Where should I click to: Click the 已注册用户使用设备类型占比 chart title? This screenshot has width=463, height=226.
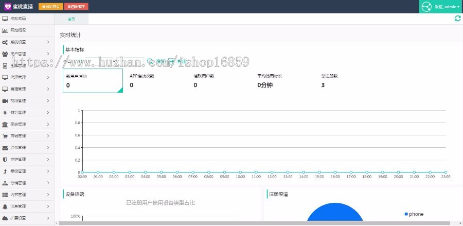(x=161, y=203)
